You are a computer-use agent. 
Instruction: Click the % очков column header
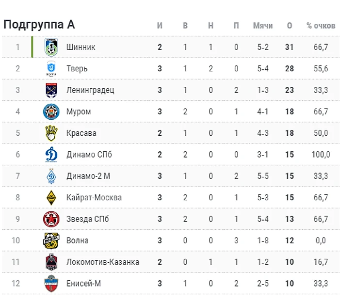click(x=321, y=26)
